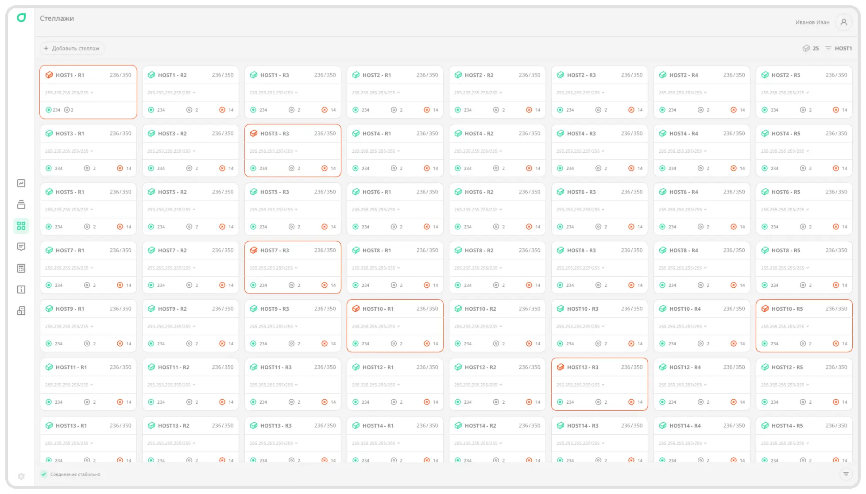Viewport: 866px width, 494px height.
Task: Open the calculator sidebar icon
Action: pyautogui.click(x=21, y=268)
